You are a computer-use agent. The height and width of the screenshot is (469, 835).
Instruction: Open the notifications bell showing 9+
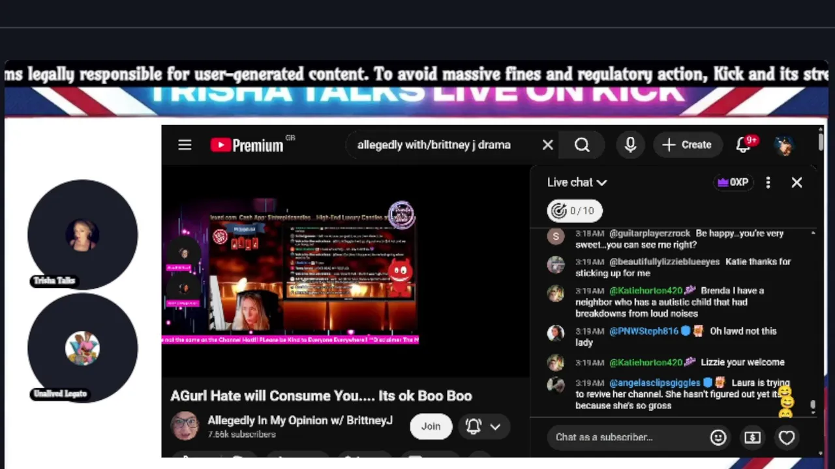pyautogui.click(x=744, y=145)
